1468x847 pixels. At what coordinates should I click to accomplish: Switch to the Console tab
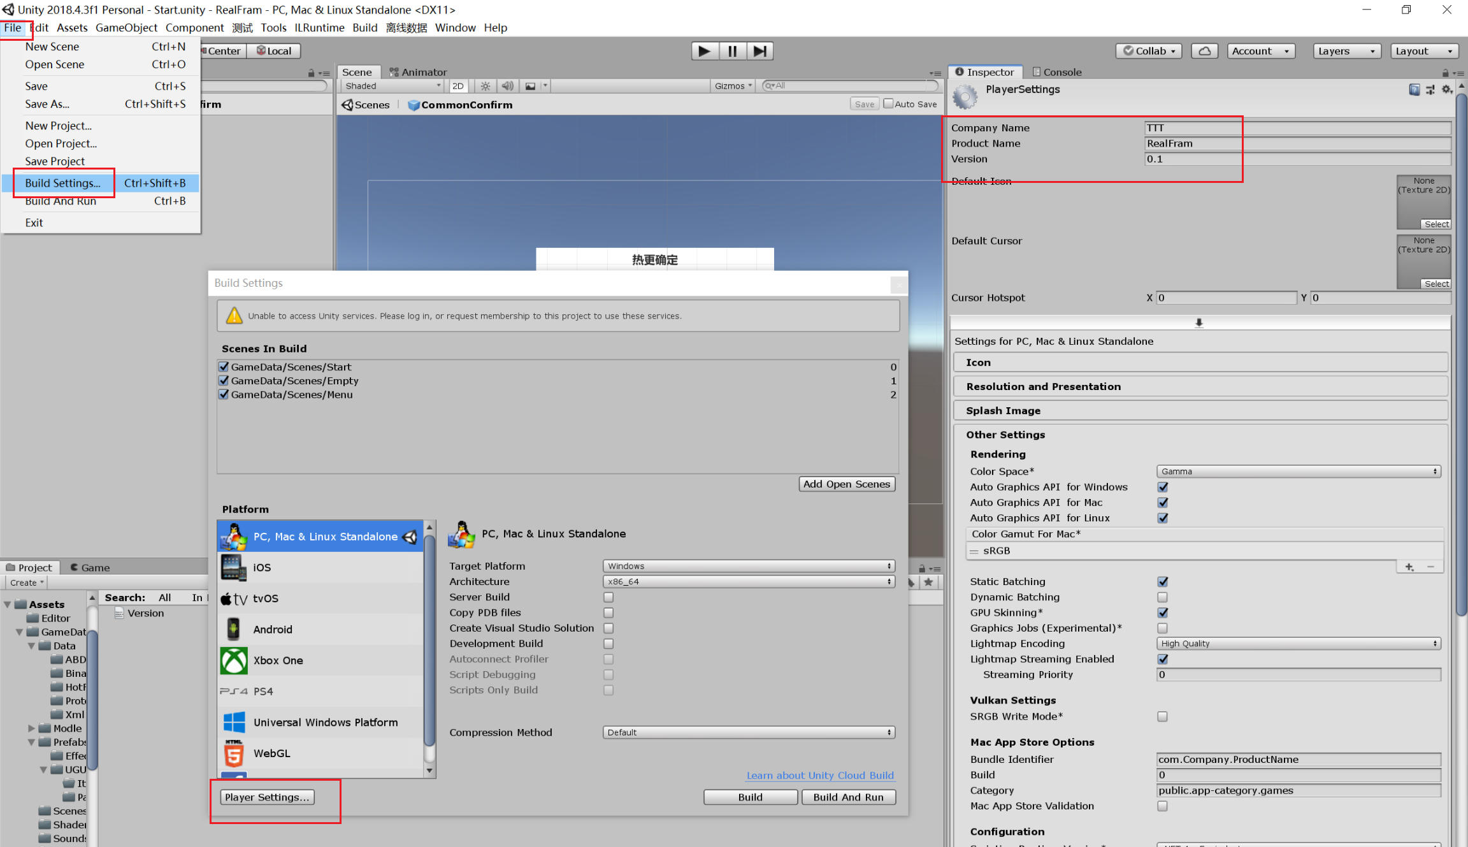(1057, 72)
